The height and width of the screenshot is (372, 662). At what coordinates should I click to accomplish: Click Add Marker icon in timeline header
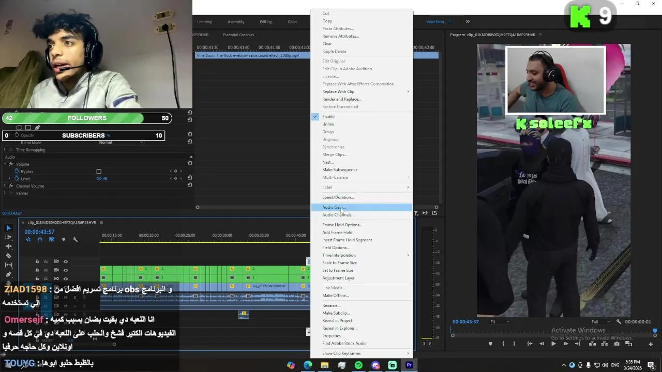click(x=64, y=239)
